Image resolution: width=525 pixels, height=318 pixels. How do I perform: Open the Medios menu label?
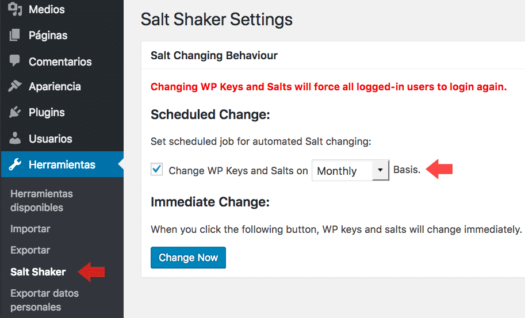pos(47,9)
